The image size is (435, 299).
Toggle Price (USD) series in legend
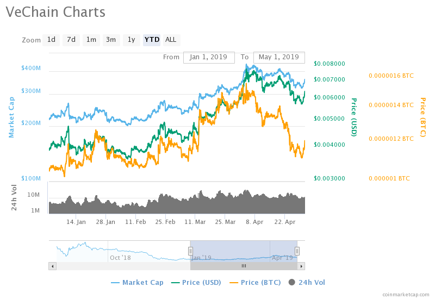coord(196,283)
